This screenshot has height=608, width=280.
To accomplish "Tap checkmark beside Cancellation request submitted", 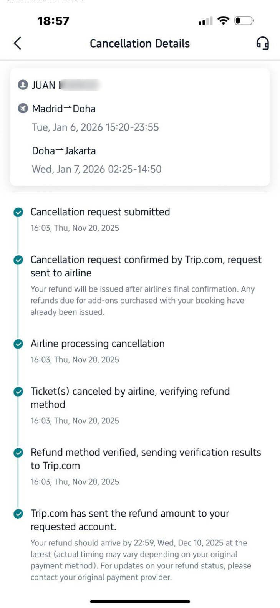I will click(18, 212).
